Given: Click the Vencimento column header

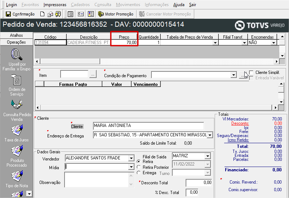Looking at the screenshot, I should [x=146, y=84].
